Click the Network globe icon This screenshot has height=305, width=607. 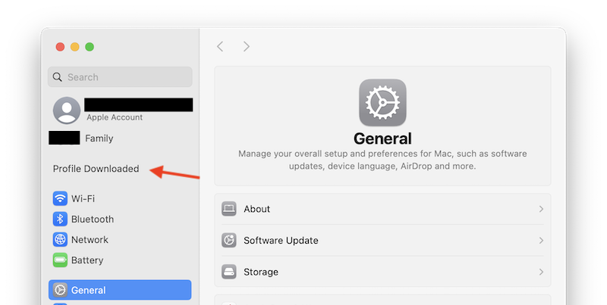pyautogui.click(x=61, y=240)
